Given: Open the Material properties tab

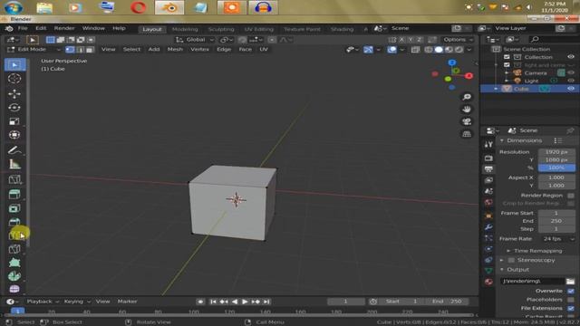Looking at the screenshot, I should 488,282.
